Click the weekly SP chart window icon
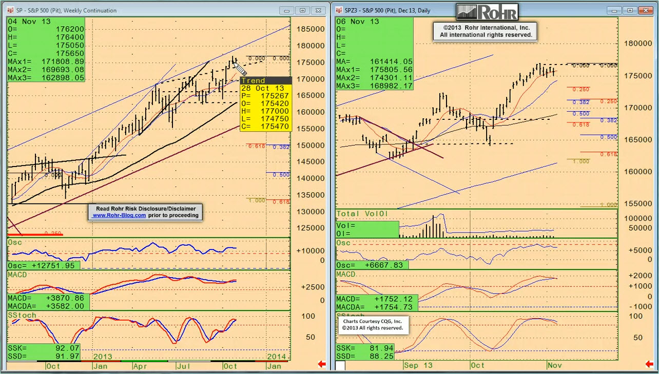 [10, 10]
